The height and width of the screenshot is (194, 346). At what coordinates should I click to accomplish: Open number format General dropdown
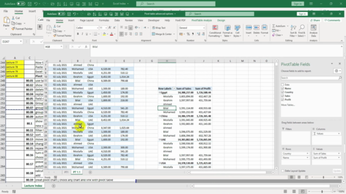pos(204,28)
